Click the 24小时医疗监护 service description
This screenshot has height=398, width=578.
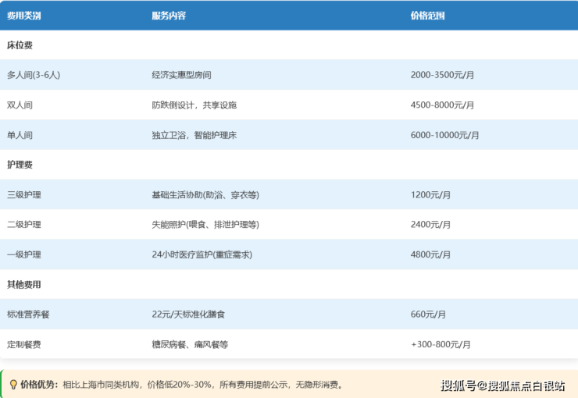point(202,254)
